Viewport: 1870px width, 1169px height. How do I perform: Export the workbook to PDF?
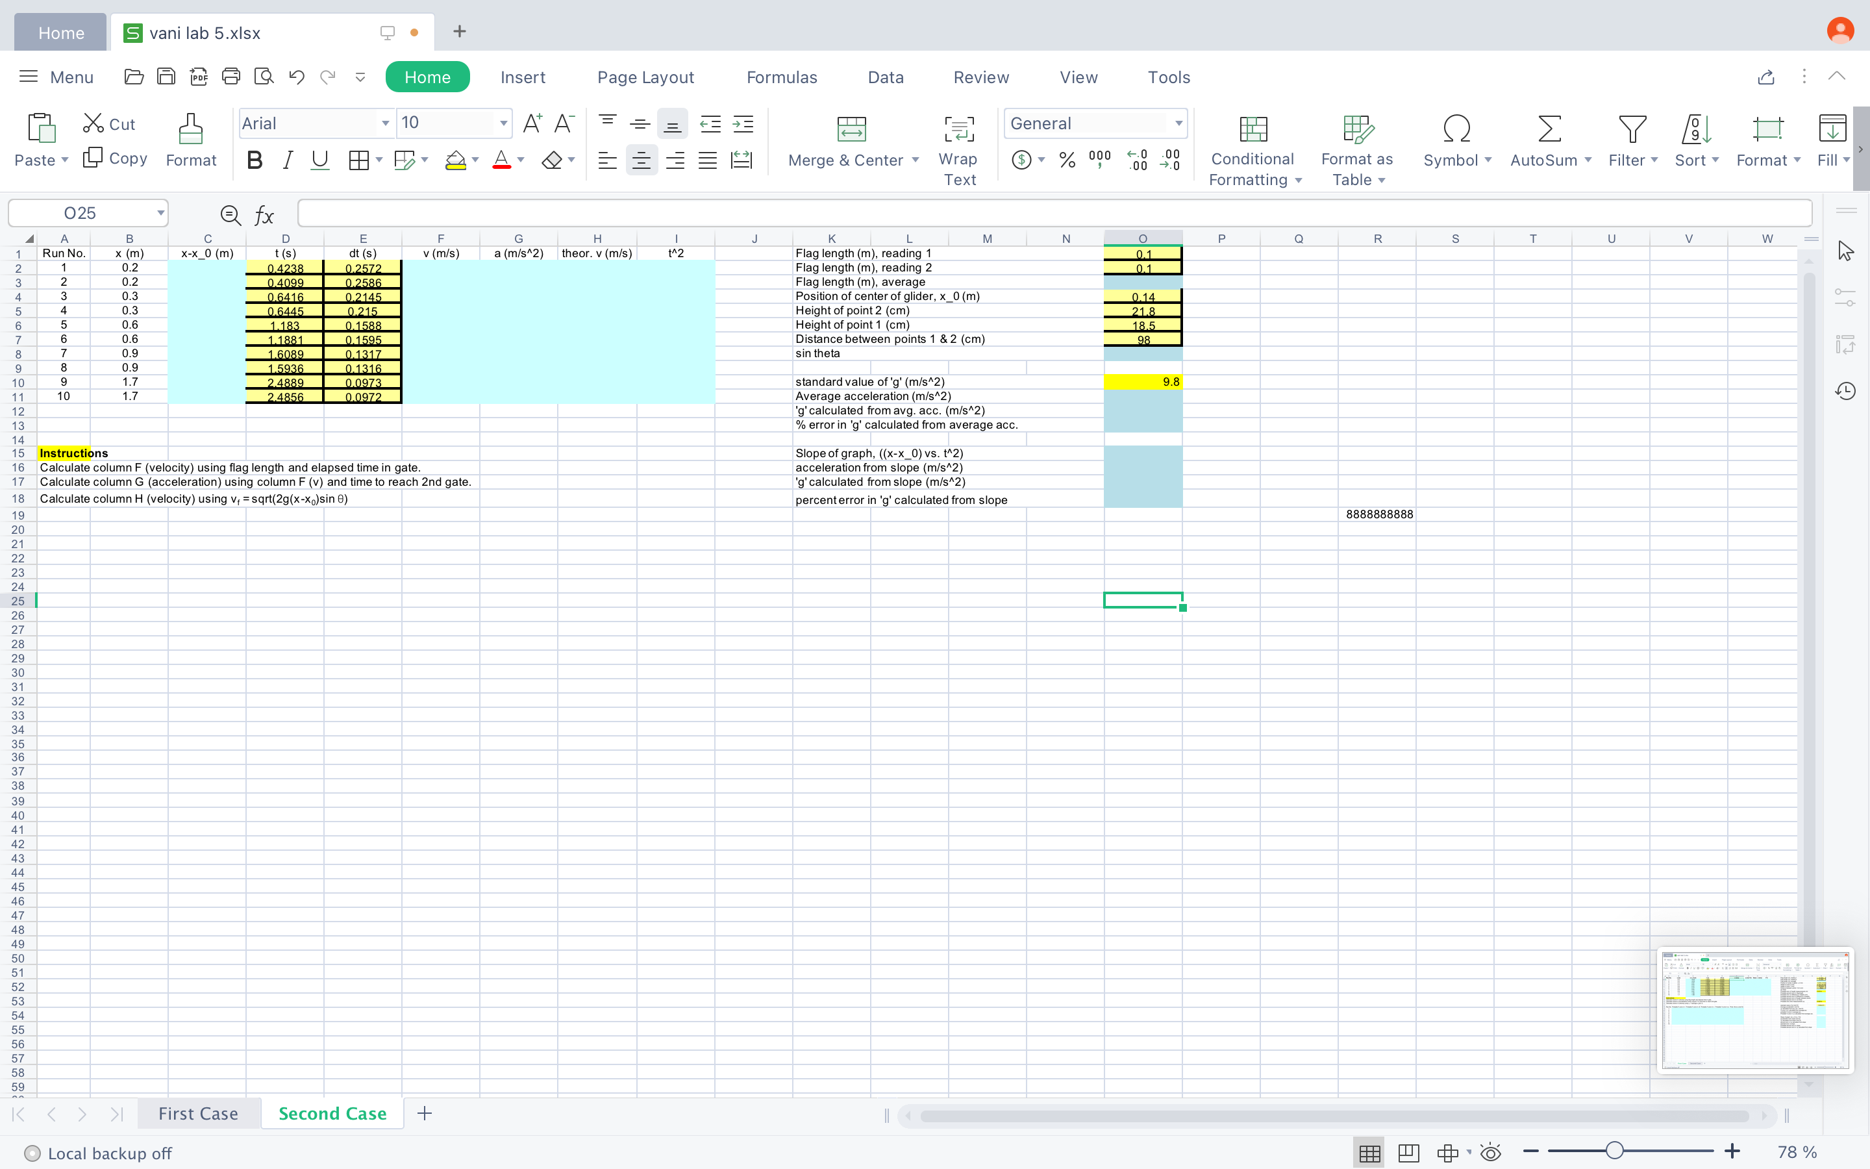click(x=199, y=77)
